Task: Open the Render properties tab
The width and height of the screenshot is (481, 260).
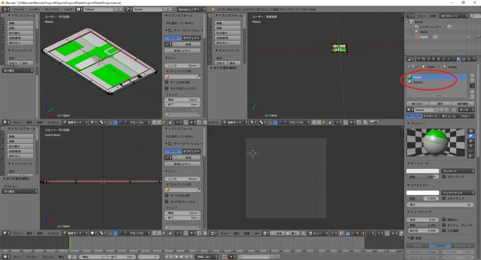Action: (419, 59)
